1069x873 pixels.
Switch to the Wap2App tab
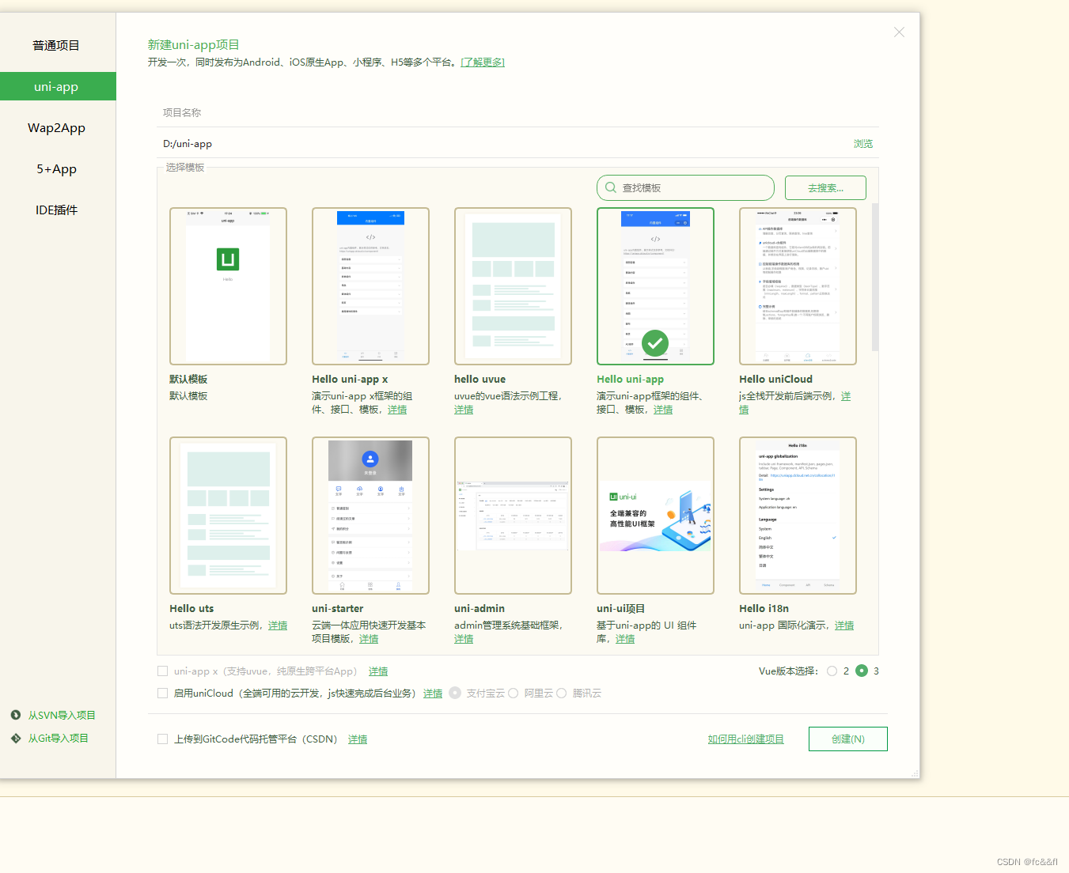click(56, 127)
